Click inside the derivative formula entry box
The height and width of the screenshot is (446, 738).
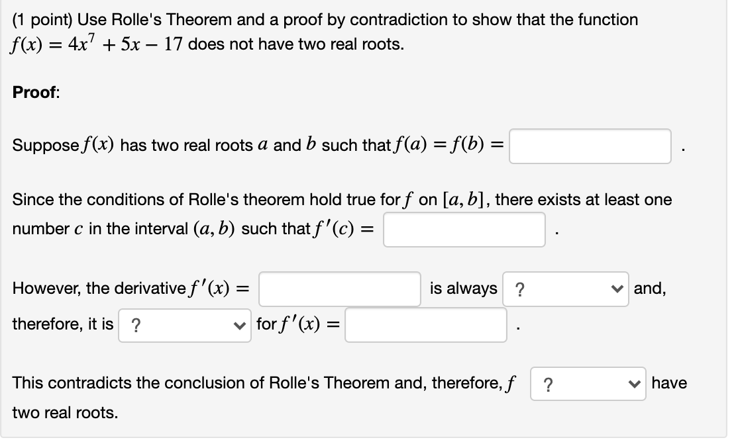click(x=339, y=289)
